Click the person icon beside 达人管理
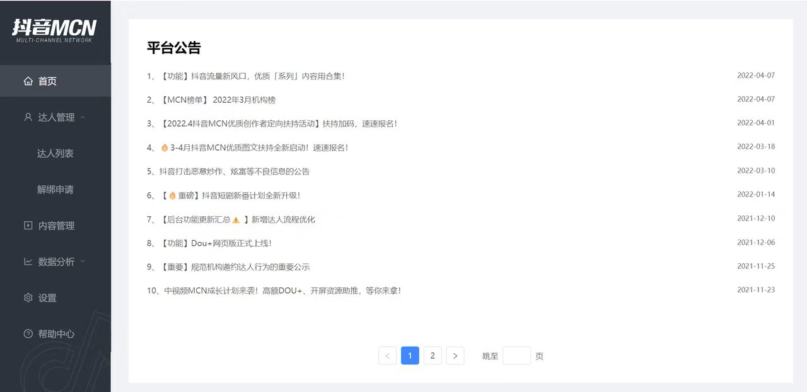Viewport: 807px width, 392px height. [x=28, y=117]
